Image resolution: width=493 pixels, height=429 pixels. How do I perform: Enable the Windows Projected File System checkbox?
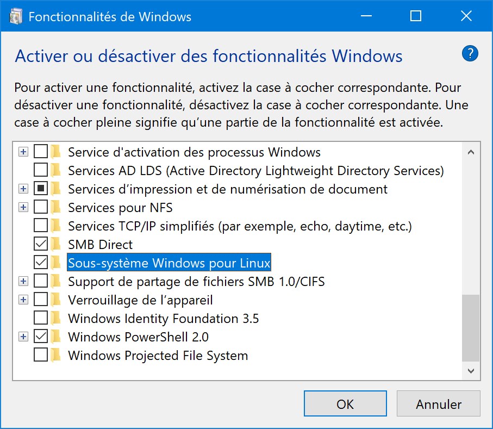click(x=41, y=355)
